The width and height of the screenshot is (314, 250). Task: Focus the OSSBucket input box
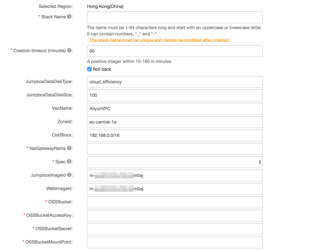point(175,202)
